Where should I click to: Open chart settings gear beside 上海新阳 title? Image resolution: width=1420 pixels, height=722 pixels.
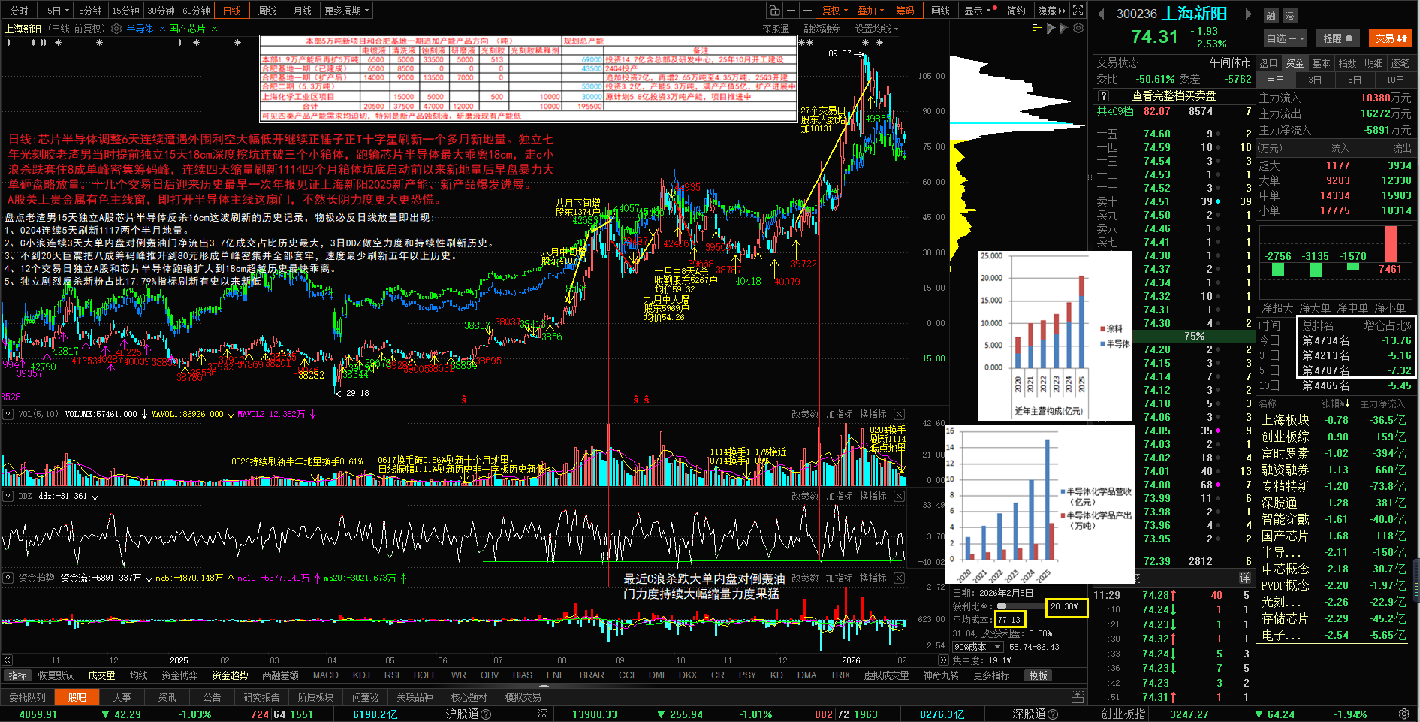tap(116, 29)
